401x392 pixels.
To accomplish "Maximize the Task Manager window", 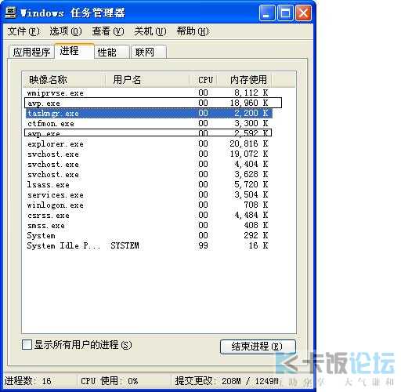I will click(x=285, y=13).
